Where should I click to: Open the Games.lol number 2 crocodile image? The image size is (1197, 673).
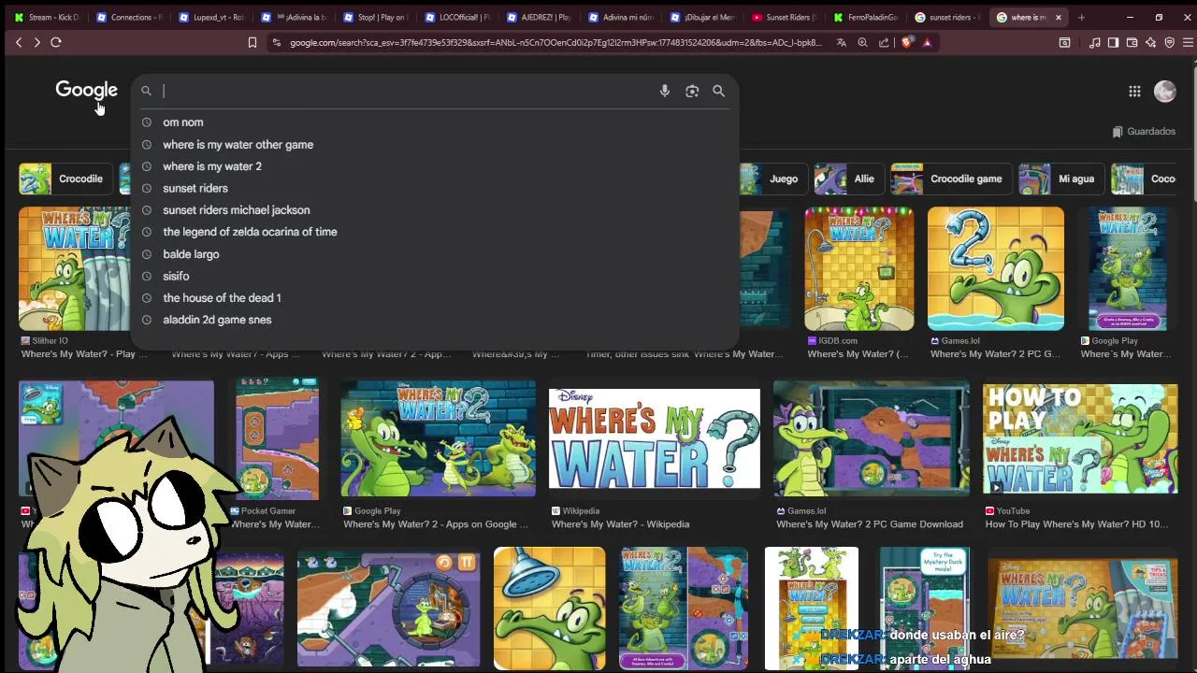[x=995, y=269]
